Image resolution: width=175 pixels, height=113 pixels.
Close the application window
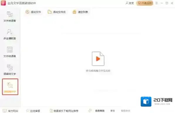[x=172, y=3]
